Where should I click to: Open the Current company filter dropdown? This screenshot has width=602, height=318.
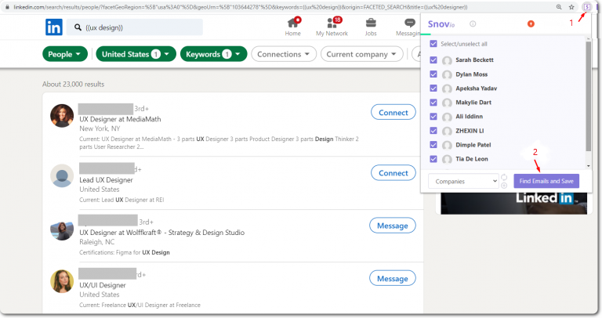[x=361, y=54]
